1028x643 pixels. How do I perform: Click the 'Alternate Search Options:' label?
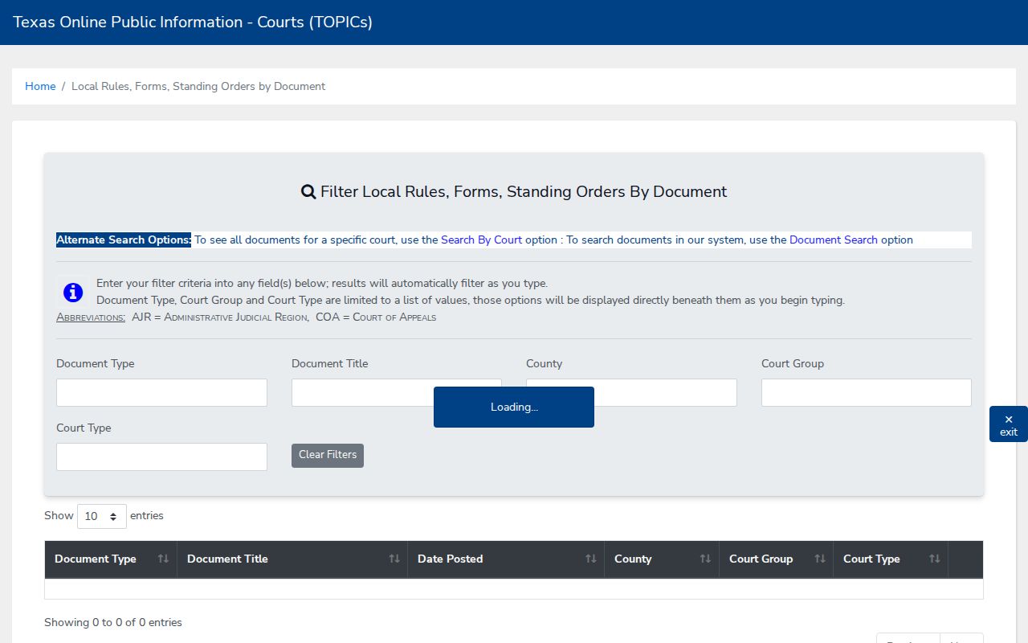coord(124,240)
